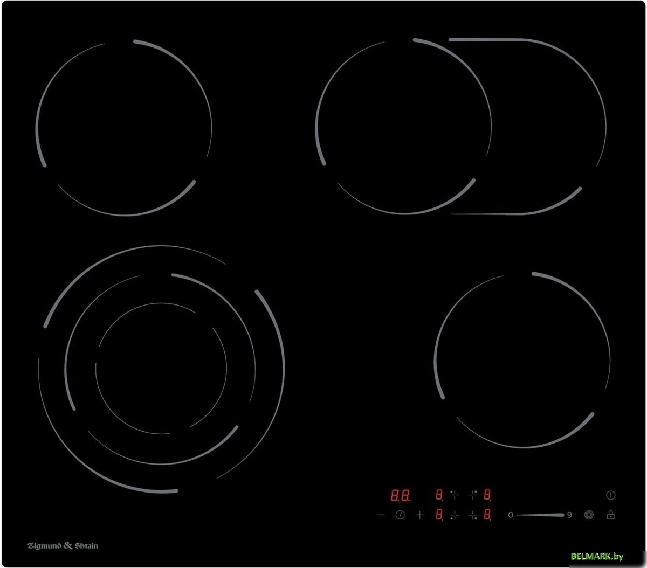647x568 pixels.
Task: Tap the extended zone concentric rings icon
Action: tap(589, 515)
